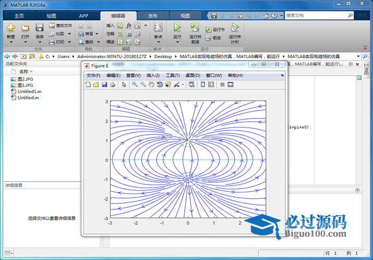Screen dimensions: 373x260
Task: Click Save Figure icon in Figure 1 toolbar
Action: [x=104, y=85]
